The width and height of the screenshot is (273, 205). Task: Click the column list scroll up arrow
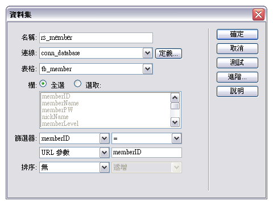coord(175,98)
